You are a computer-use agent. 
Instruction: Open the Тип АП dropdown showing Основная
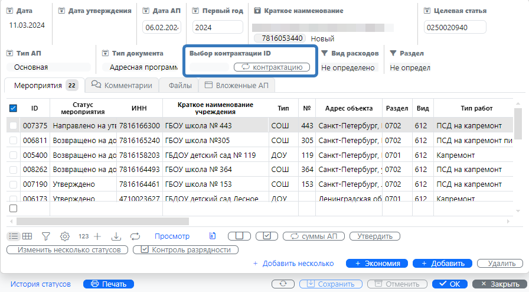coord(48,68)
